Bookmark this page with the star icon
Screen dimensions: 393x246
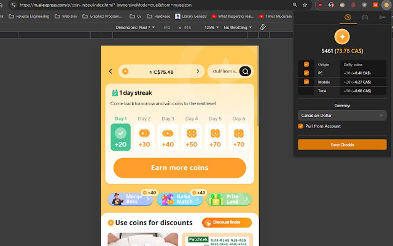coord(305,5)
